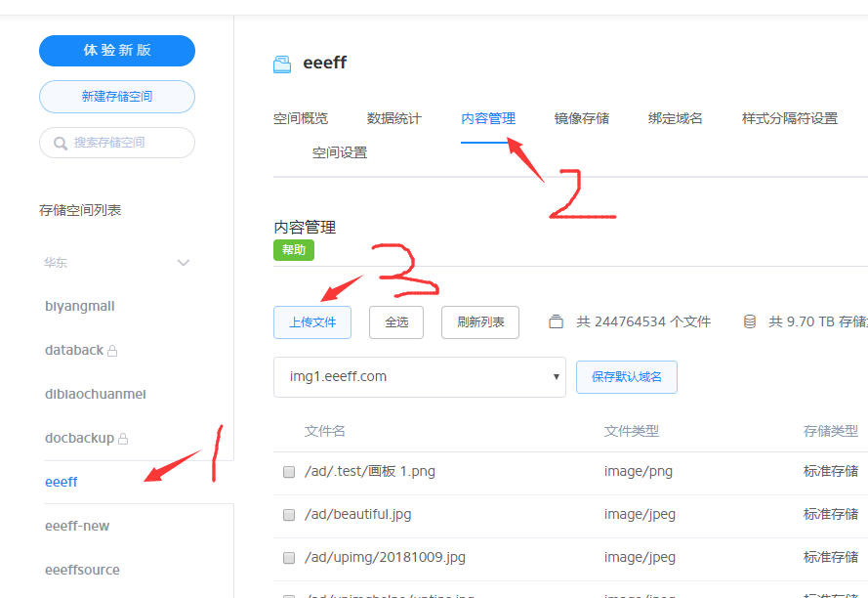Select the checkbox beside /ad/upimg/20181009.jpg
The image size is (868, 598).
pyautogui.click(x=289, y=557)
